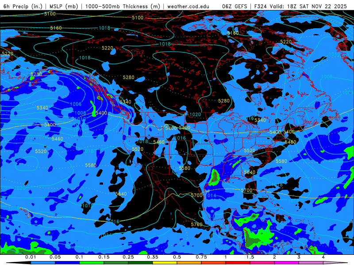
Task: Click the 0.75 legend value
Action: [x=201, y=257]
